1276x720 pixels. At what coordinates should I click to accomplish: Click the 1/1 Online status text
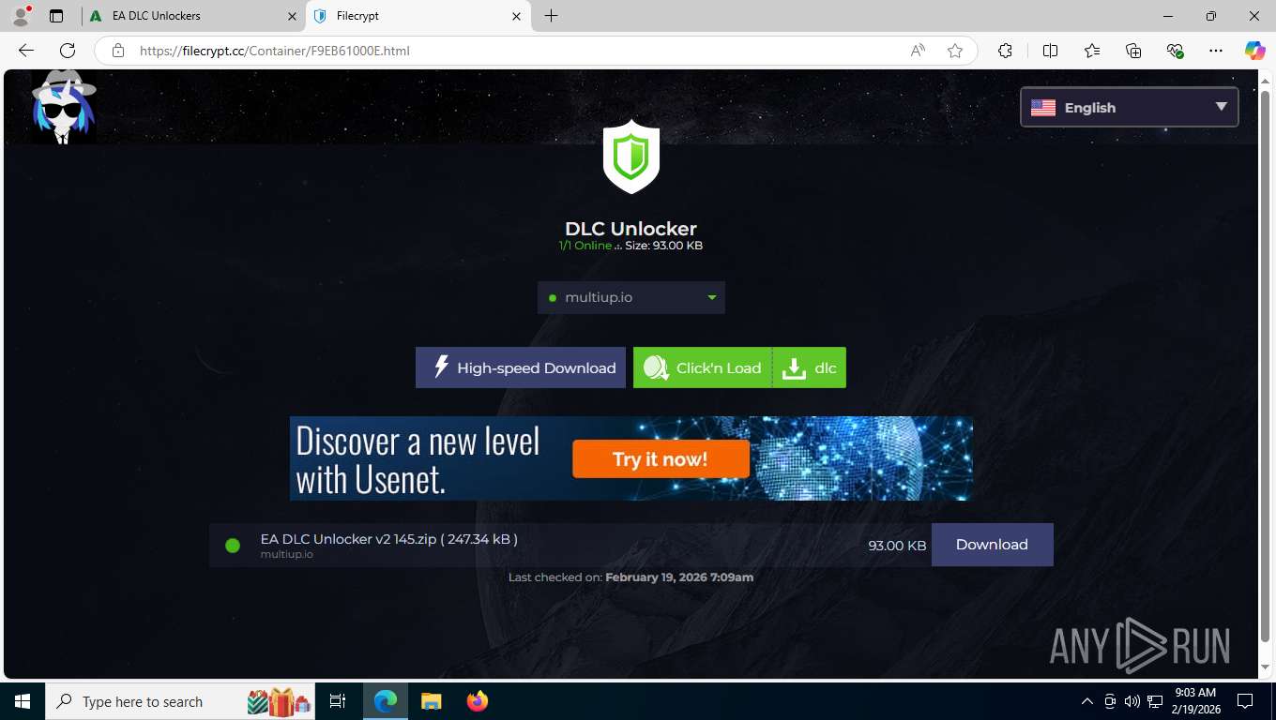pyautogui.click(x=585, y=246)
